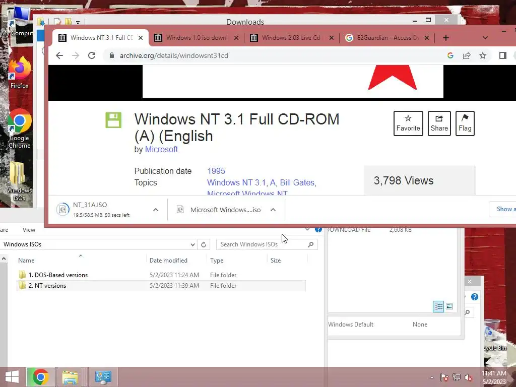Reload the archive.org page
This screenshot has height=387, width=516.
(92, 55)
